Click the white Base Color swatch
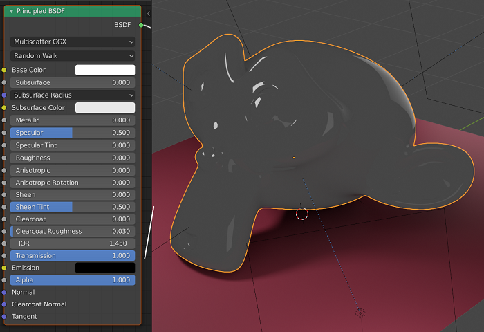 (104, 70)
